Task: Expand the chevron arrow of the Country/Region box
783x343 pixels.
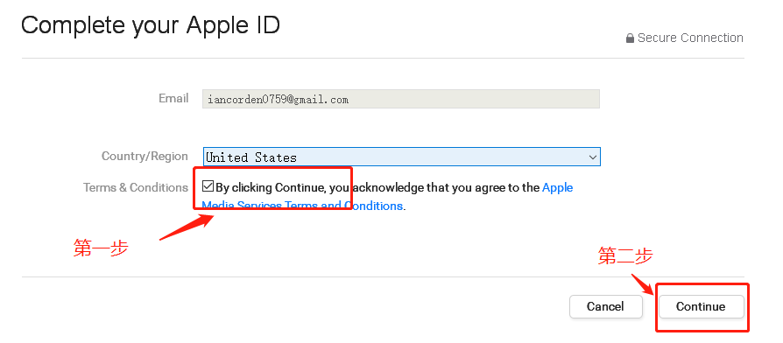Action: click(593, 157)
